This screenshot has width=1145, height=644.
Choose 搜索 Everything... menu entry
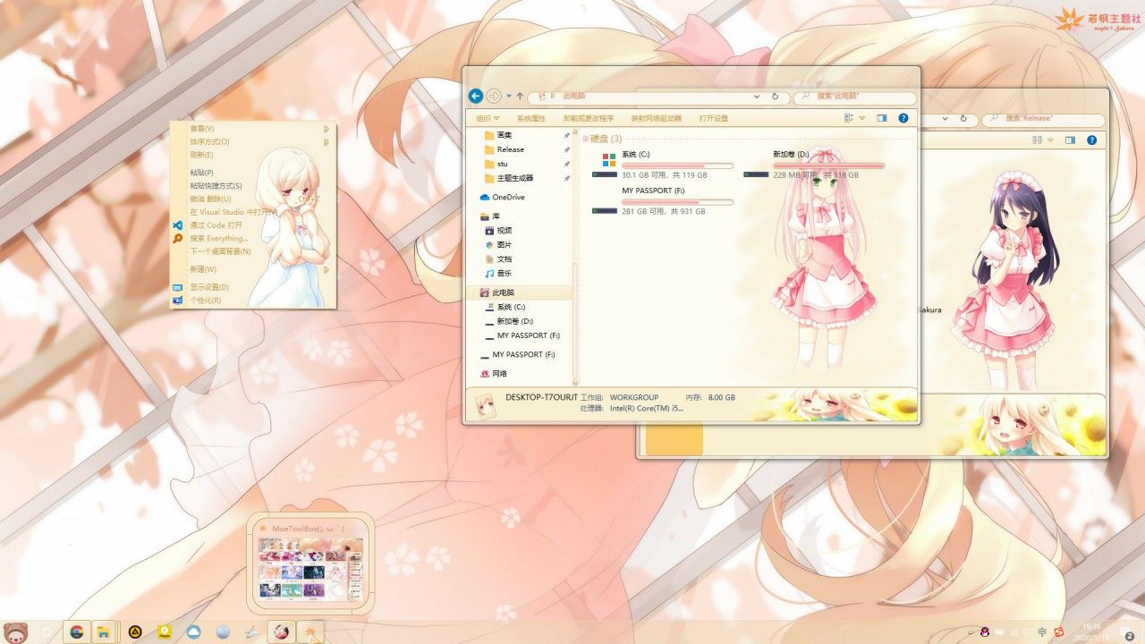253,239
